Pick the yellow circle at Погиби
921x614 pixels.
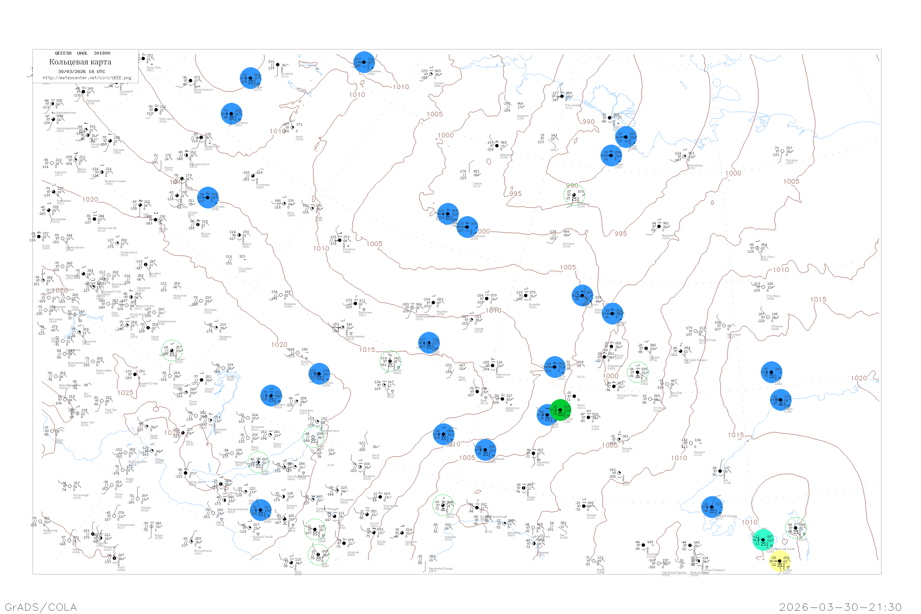click(780, 561)
